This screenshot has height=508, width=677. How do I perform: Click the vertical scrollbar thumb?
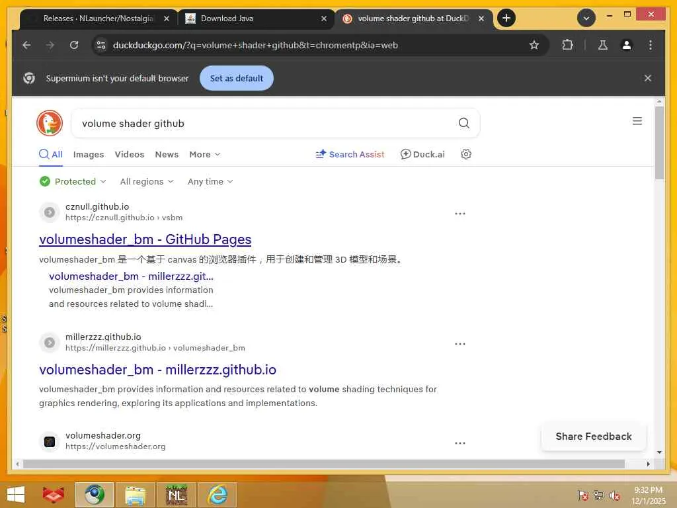[x=659, y=143]
